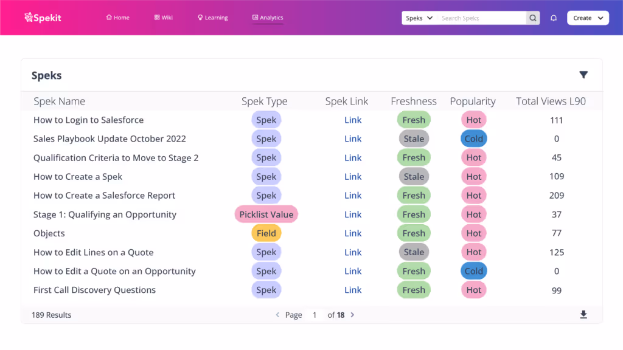Go to the Learning tab
Image resolution: width=623 pixels, height=350 pixels.
coord(212,18)
